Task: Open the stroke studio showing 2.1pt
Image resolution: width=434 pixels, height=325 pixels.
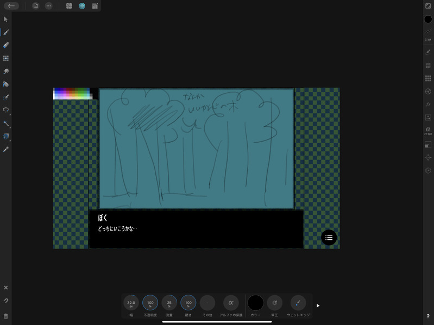Action: pyautogui.click(x=428, y=35)
